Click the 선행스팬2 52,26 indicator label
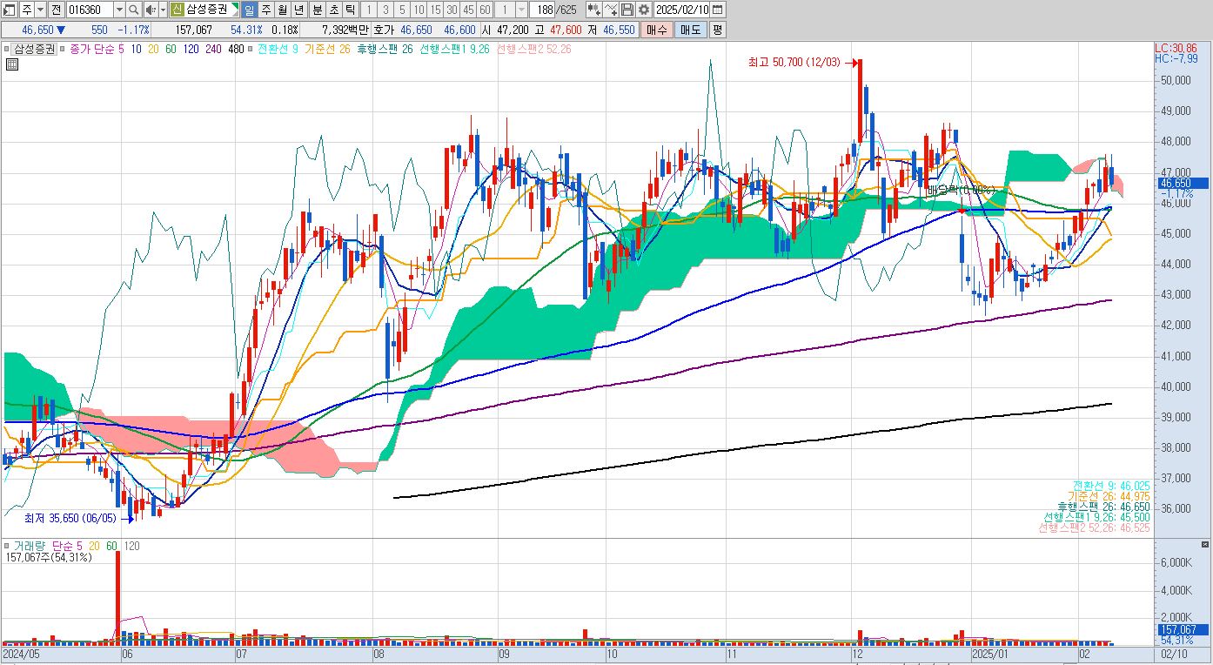 533,50
